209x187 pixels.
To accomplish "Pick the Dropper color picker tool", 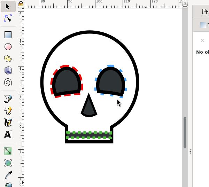I will tap(8, 175).
